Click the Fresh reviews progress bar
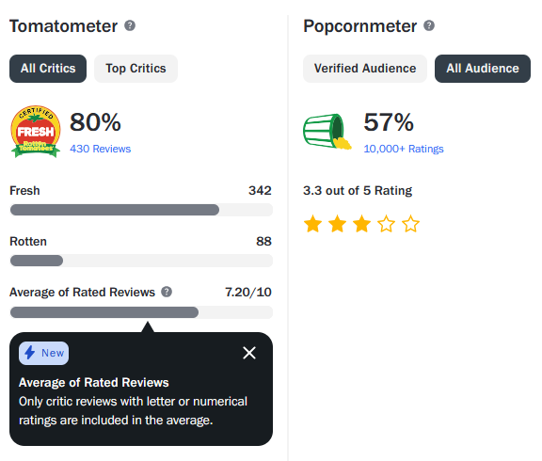 [141, 210]
